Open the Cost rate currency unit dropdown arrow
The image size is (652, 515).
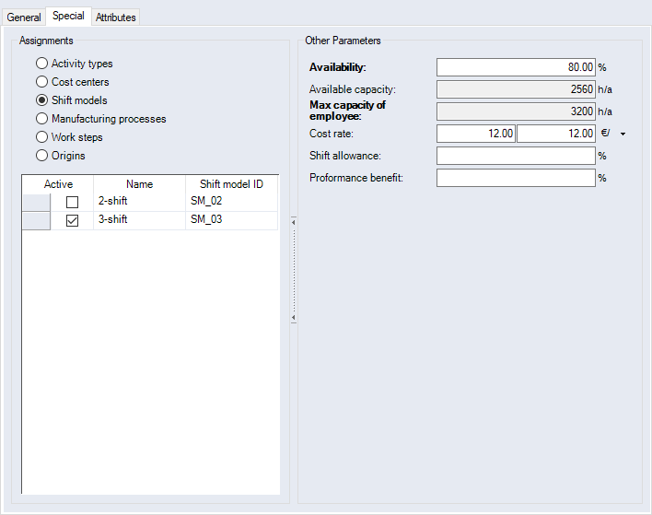(x=623, y=135)
